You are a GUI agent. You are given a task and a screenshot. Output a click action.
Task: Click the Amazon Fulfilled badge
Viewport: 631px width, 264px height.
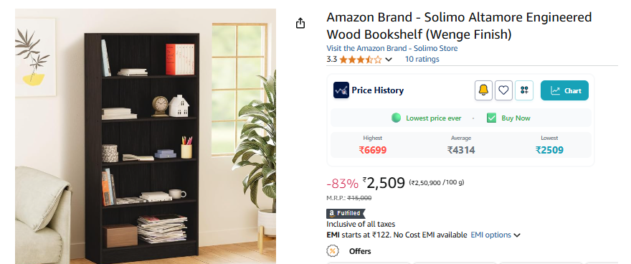click(x=346, y=213)
